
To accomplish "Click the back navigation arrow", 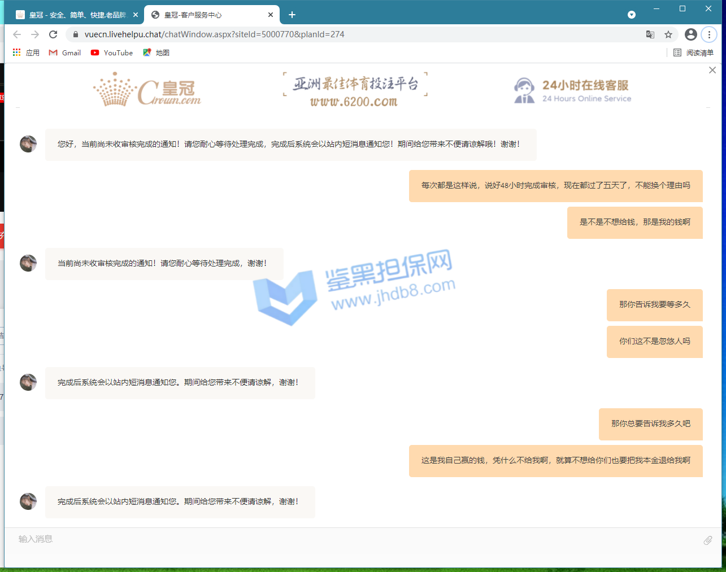I will coord(17,34).
